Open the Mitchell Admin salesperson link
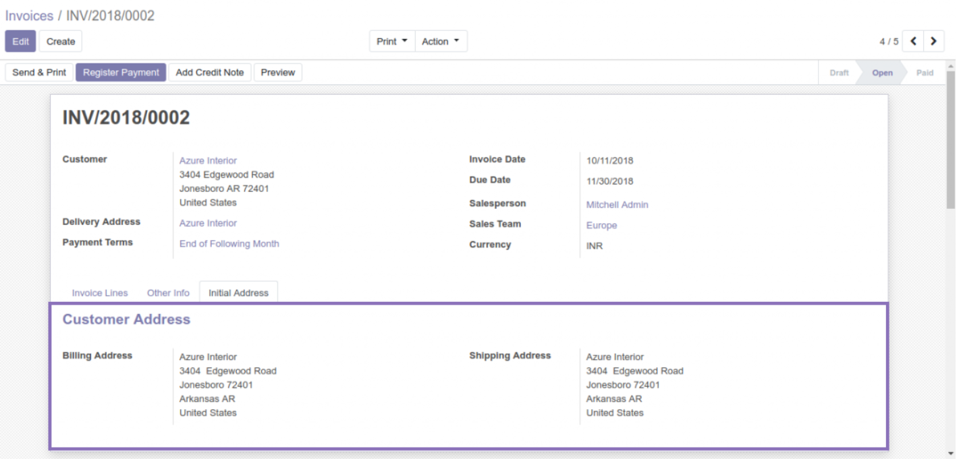Screen dimensions: 961x467 617,205
